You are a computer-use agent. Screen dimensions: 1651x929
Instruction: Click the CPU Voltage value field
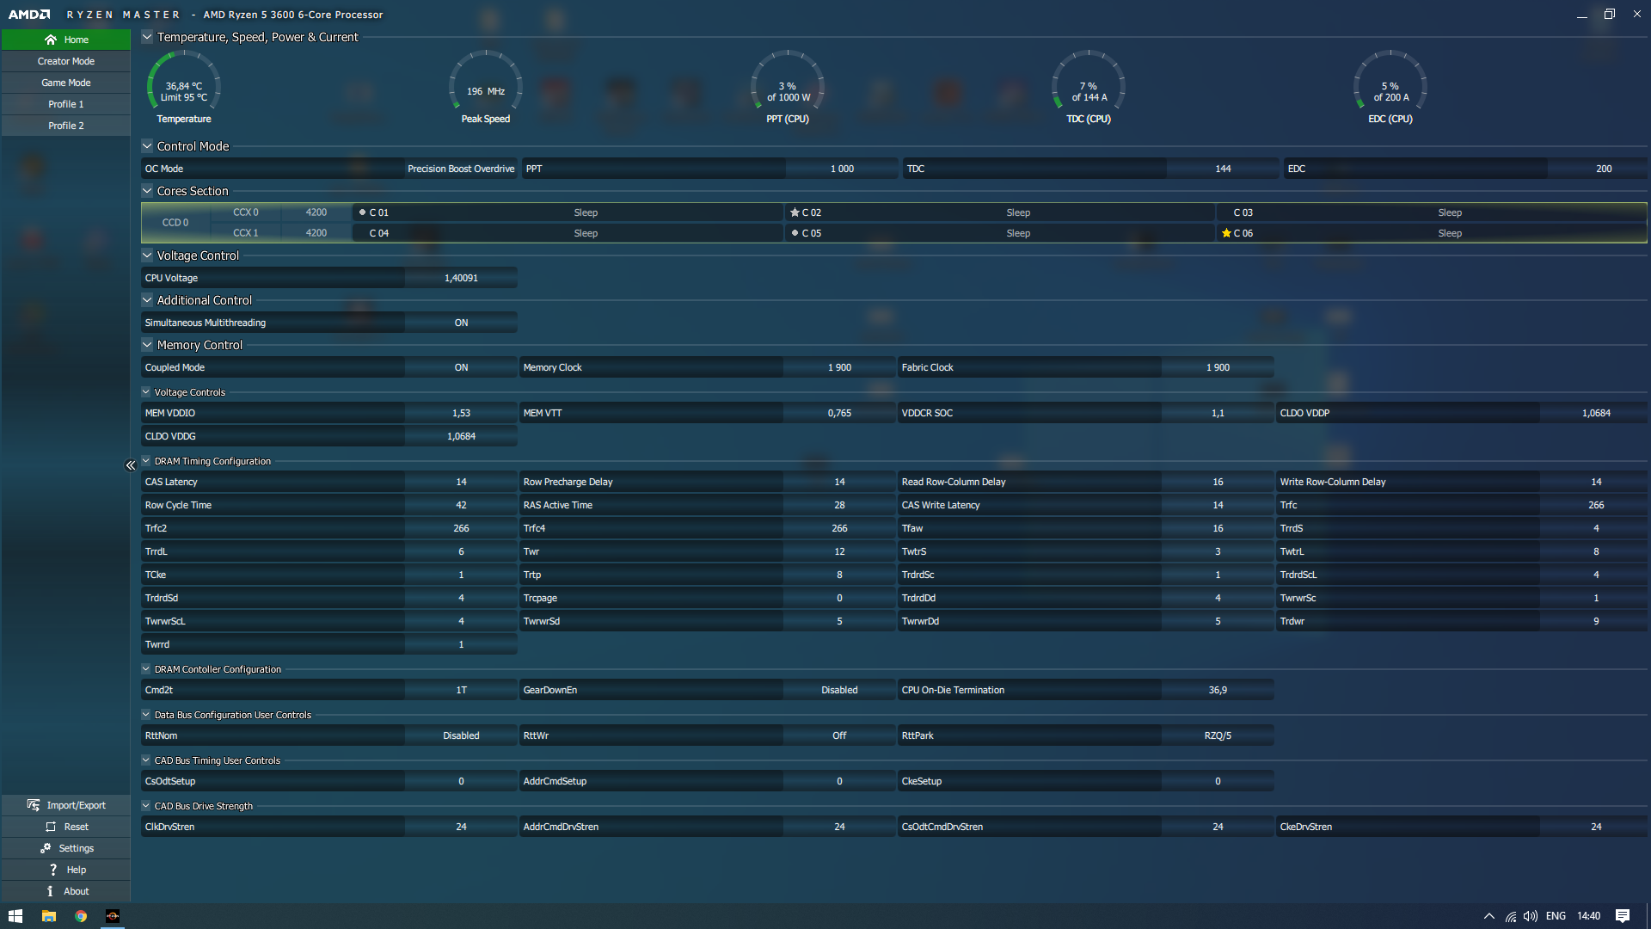click(x=461, y=278)
